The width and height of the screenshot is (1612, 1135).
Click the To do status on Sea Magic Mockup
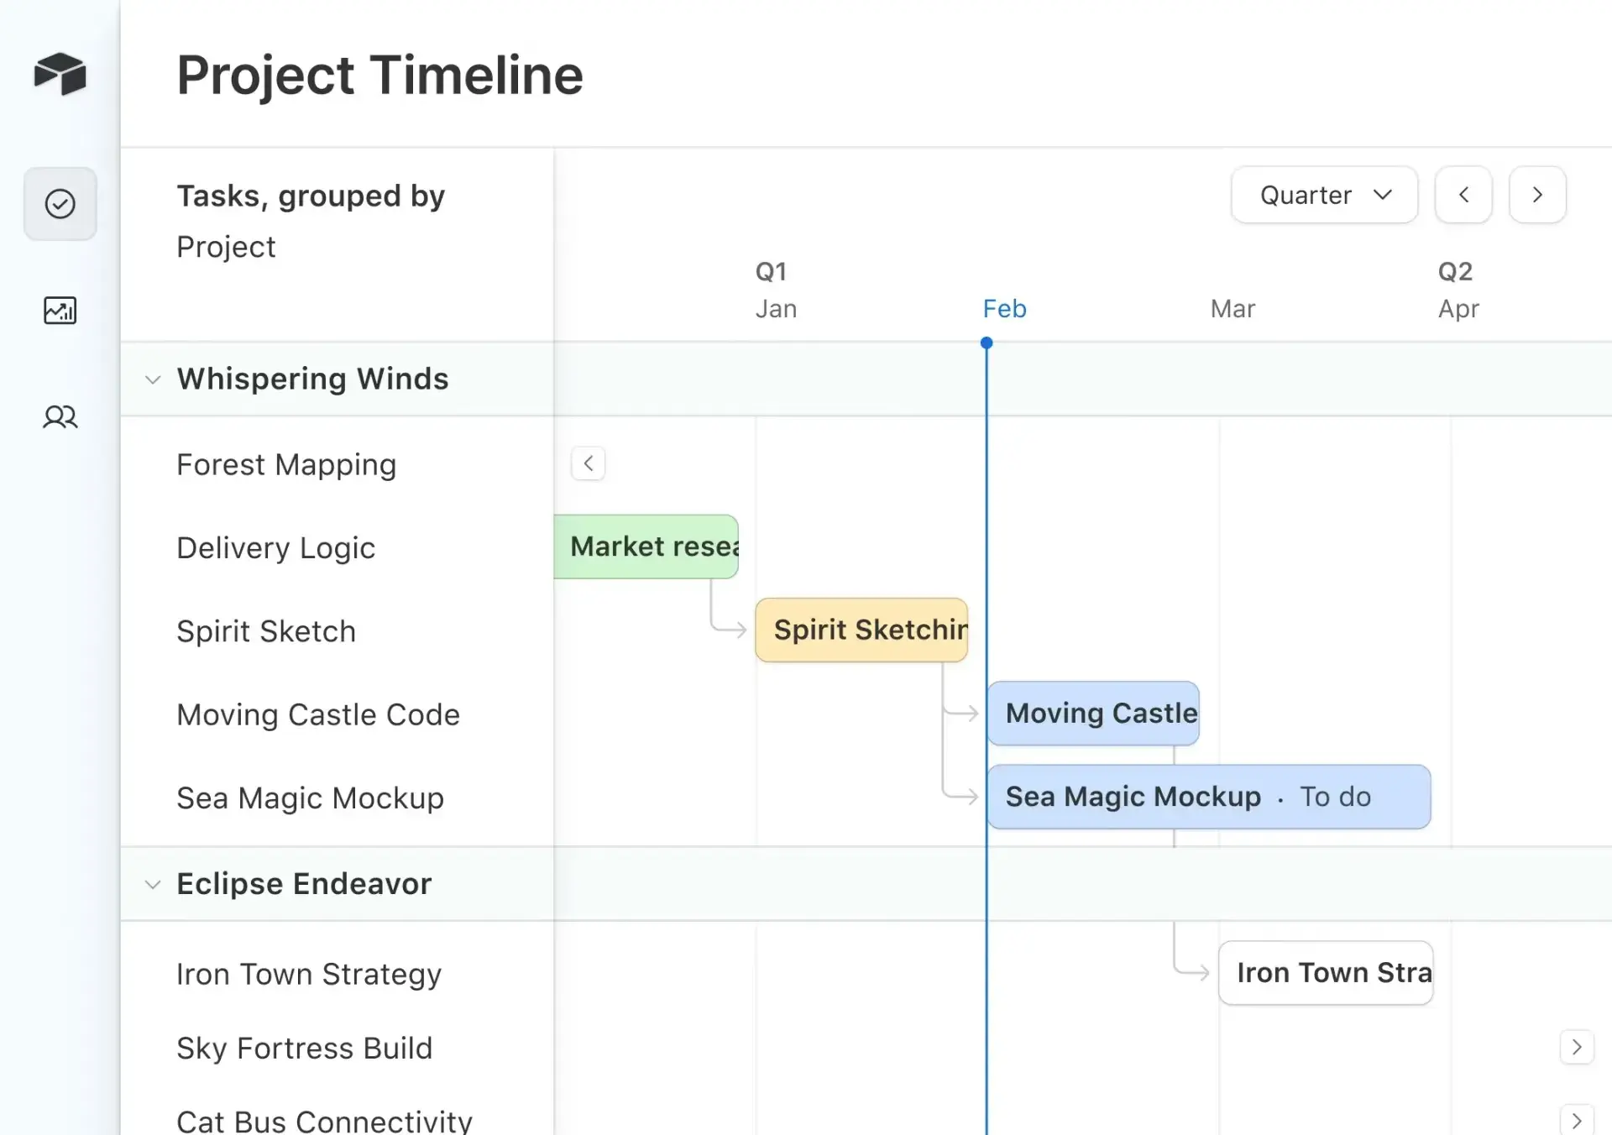[x=1334, y=797]
